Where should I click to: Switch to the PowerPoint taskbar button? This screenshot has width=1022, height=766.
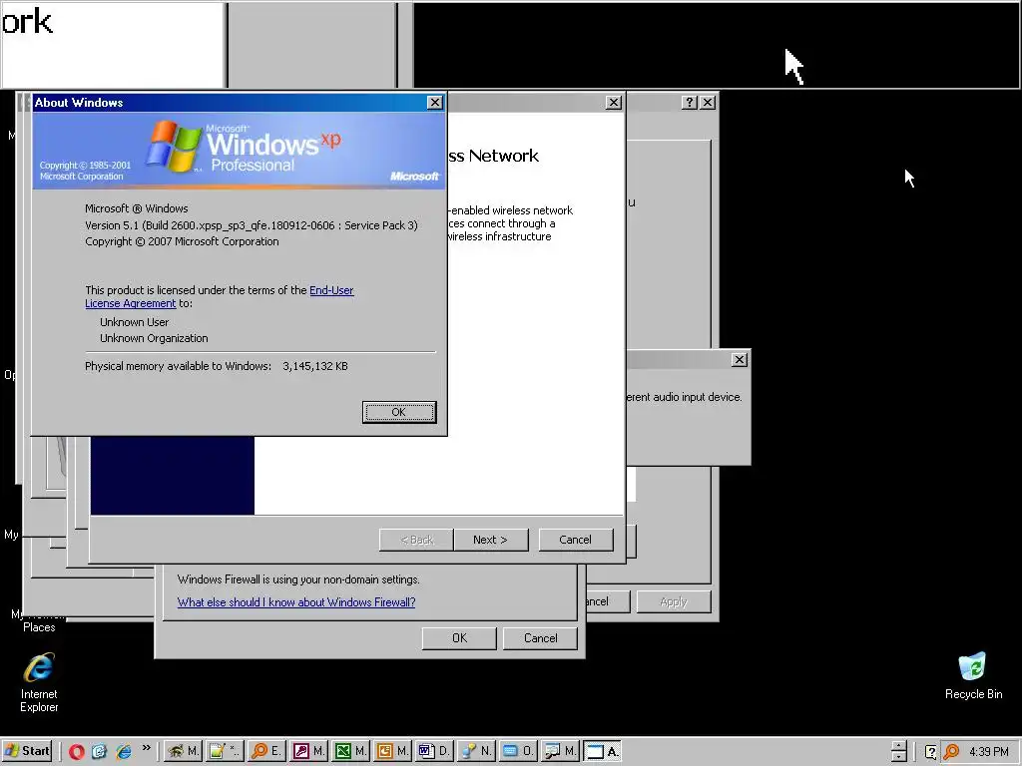pos(391,751)
